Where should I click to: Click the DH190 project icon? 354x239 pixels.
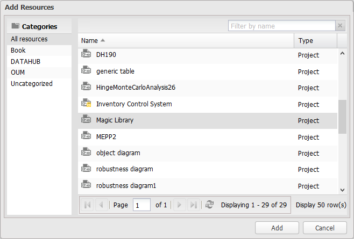[86, 54]
